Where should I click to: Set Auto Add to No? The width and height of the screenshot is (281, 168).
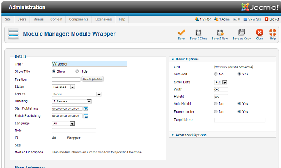(x=216, y=74)
